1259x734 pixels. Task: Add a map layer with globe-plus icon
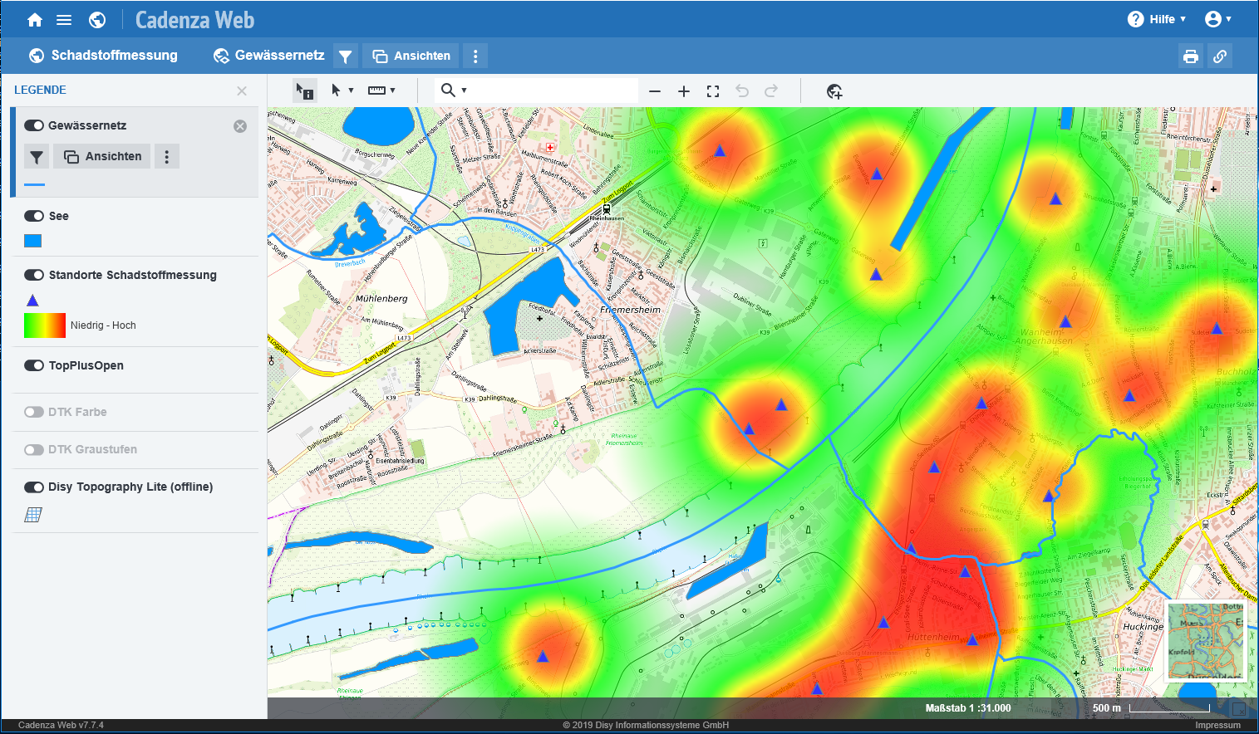(x=834, y=91)
